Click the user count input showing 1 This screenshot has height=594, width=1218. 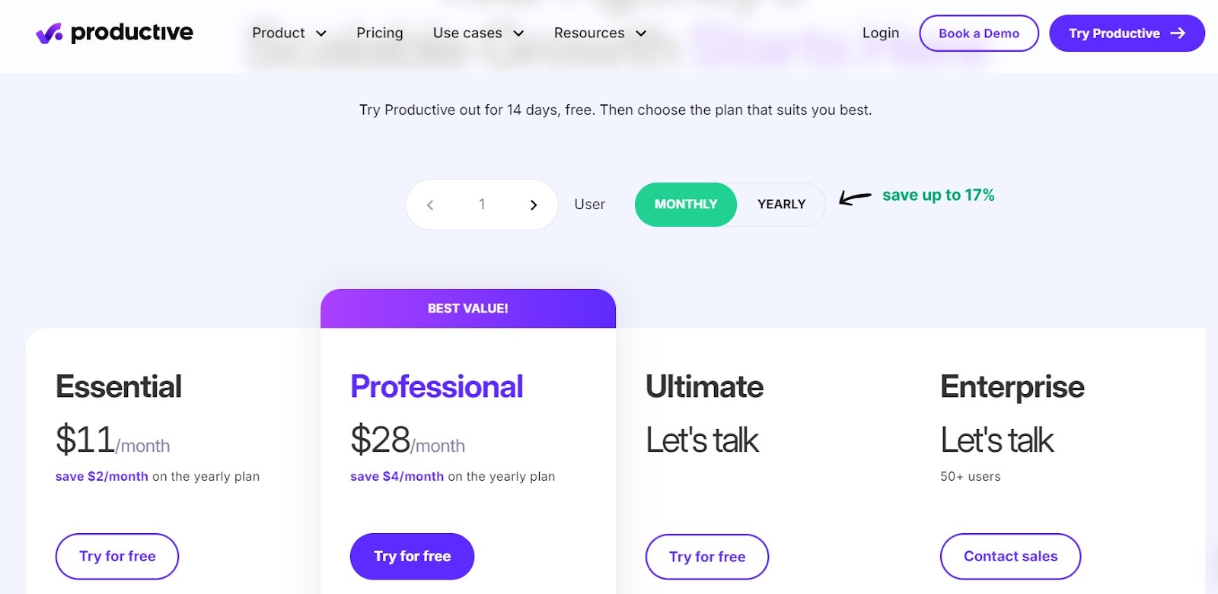[482, 204]
